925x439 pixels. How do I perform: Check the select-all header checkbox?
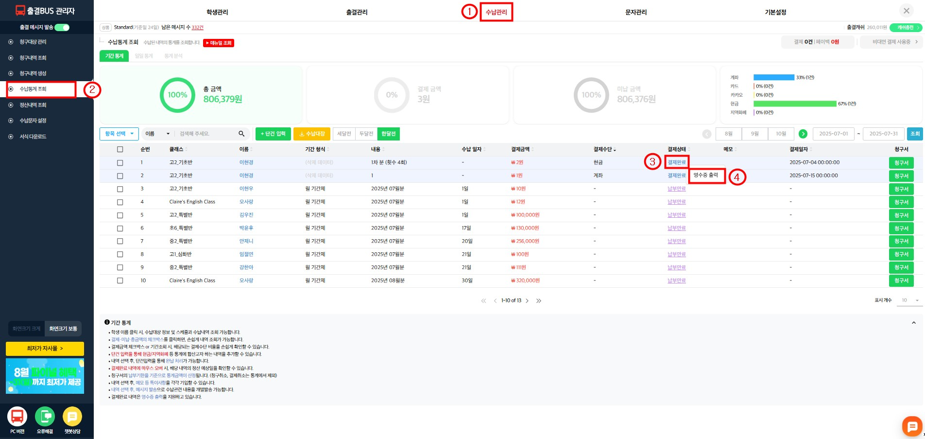coord(120,149)
